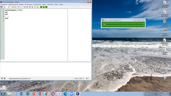
Task: Launch Opera browser from the taskbar
Action: pos(53,94)
